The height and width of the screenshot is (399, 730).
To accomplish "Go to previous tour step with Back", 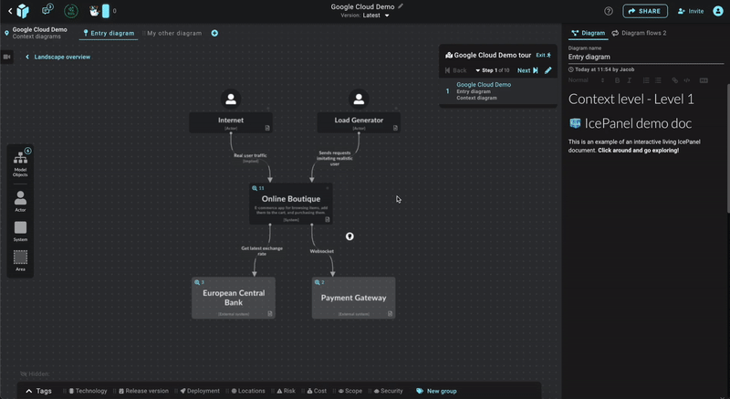I will tap(455, 70).
